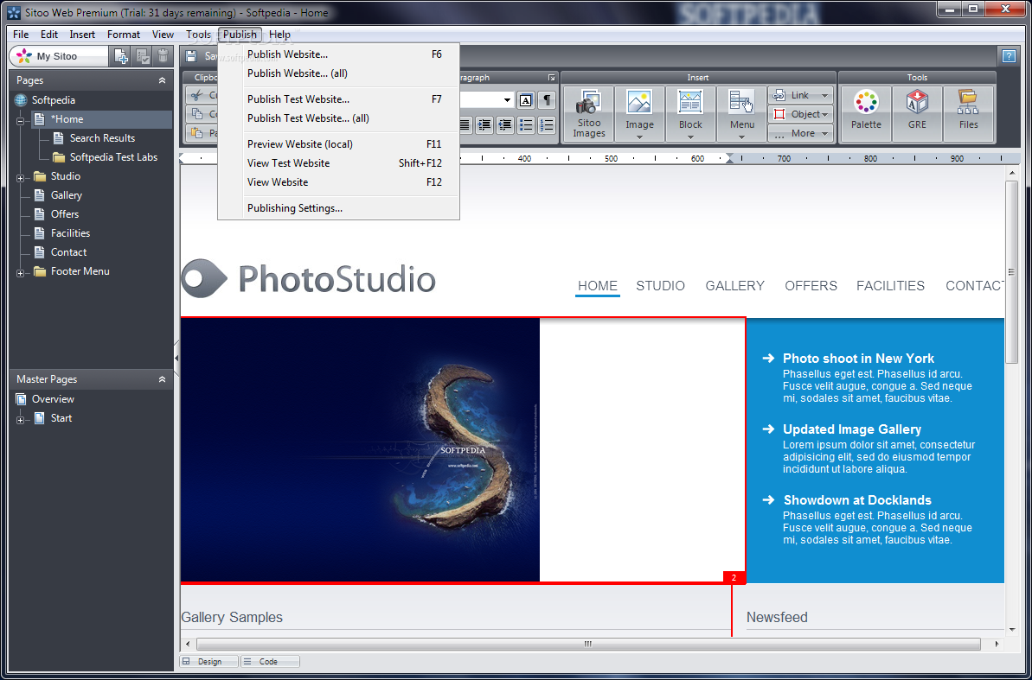Open the File menu
1032x680 pixels.
(21, 35)
